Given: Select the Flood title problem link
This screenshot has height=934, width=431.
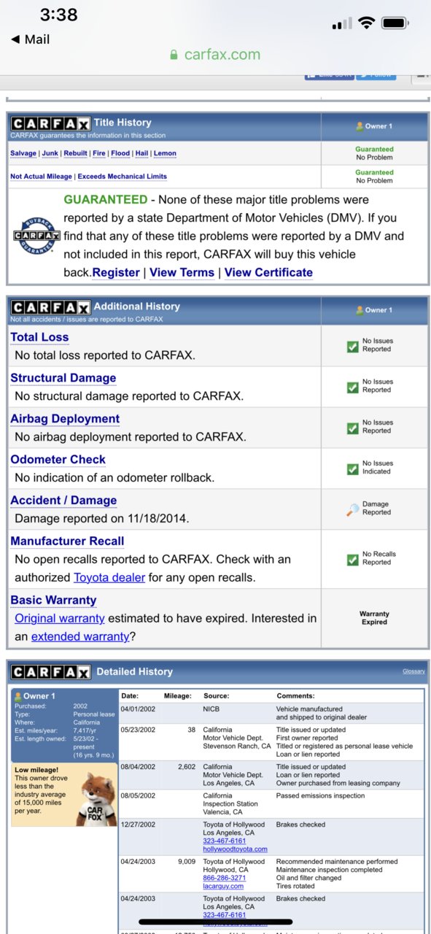Looking at the screenshot, I should pyautogui.click(x=120, y=153).
